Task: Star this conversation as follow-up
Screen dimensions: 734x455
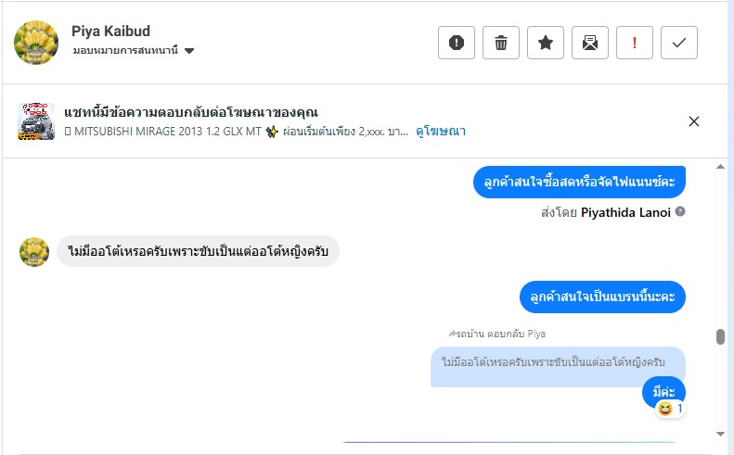Action: (x=546, y=43)
